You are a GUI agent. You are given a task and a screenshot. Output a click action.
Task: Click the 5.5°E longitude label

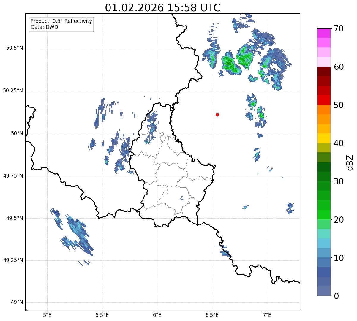[102, 315]
